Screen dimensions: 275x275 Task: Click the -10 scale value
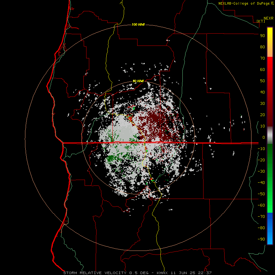pos(261,149)
